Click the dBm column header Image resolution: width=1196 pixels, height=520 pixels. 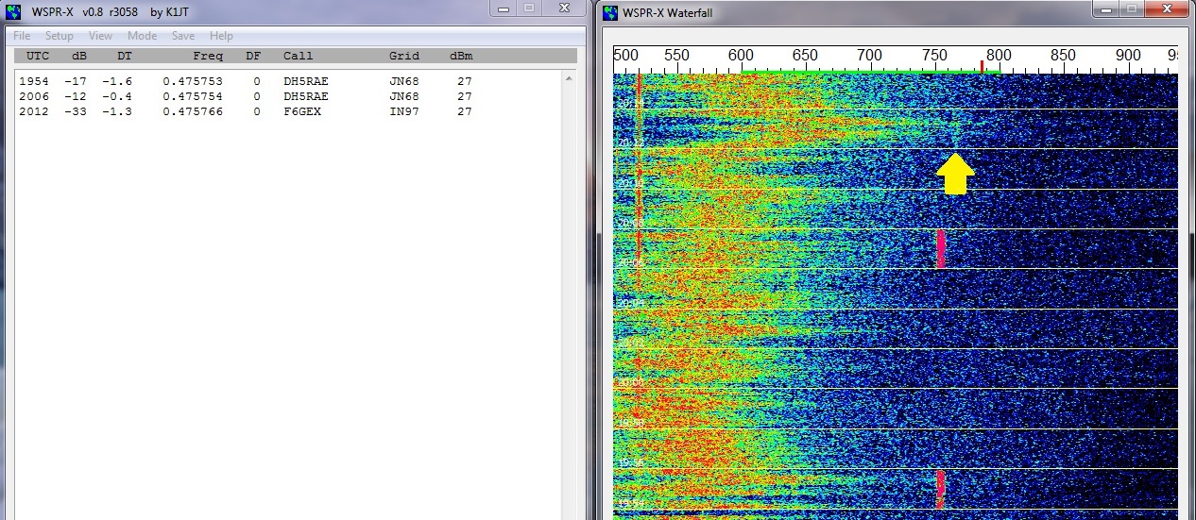pyautogui.click(x=461, y=56)
